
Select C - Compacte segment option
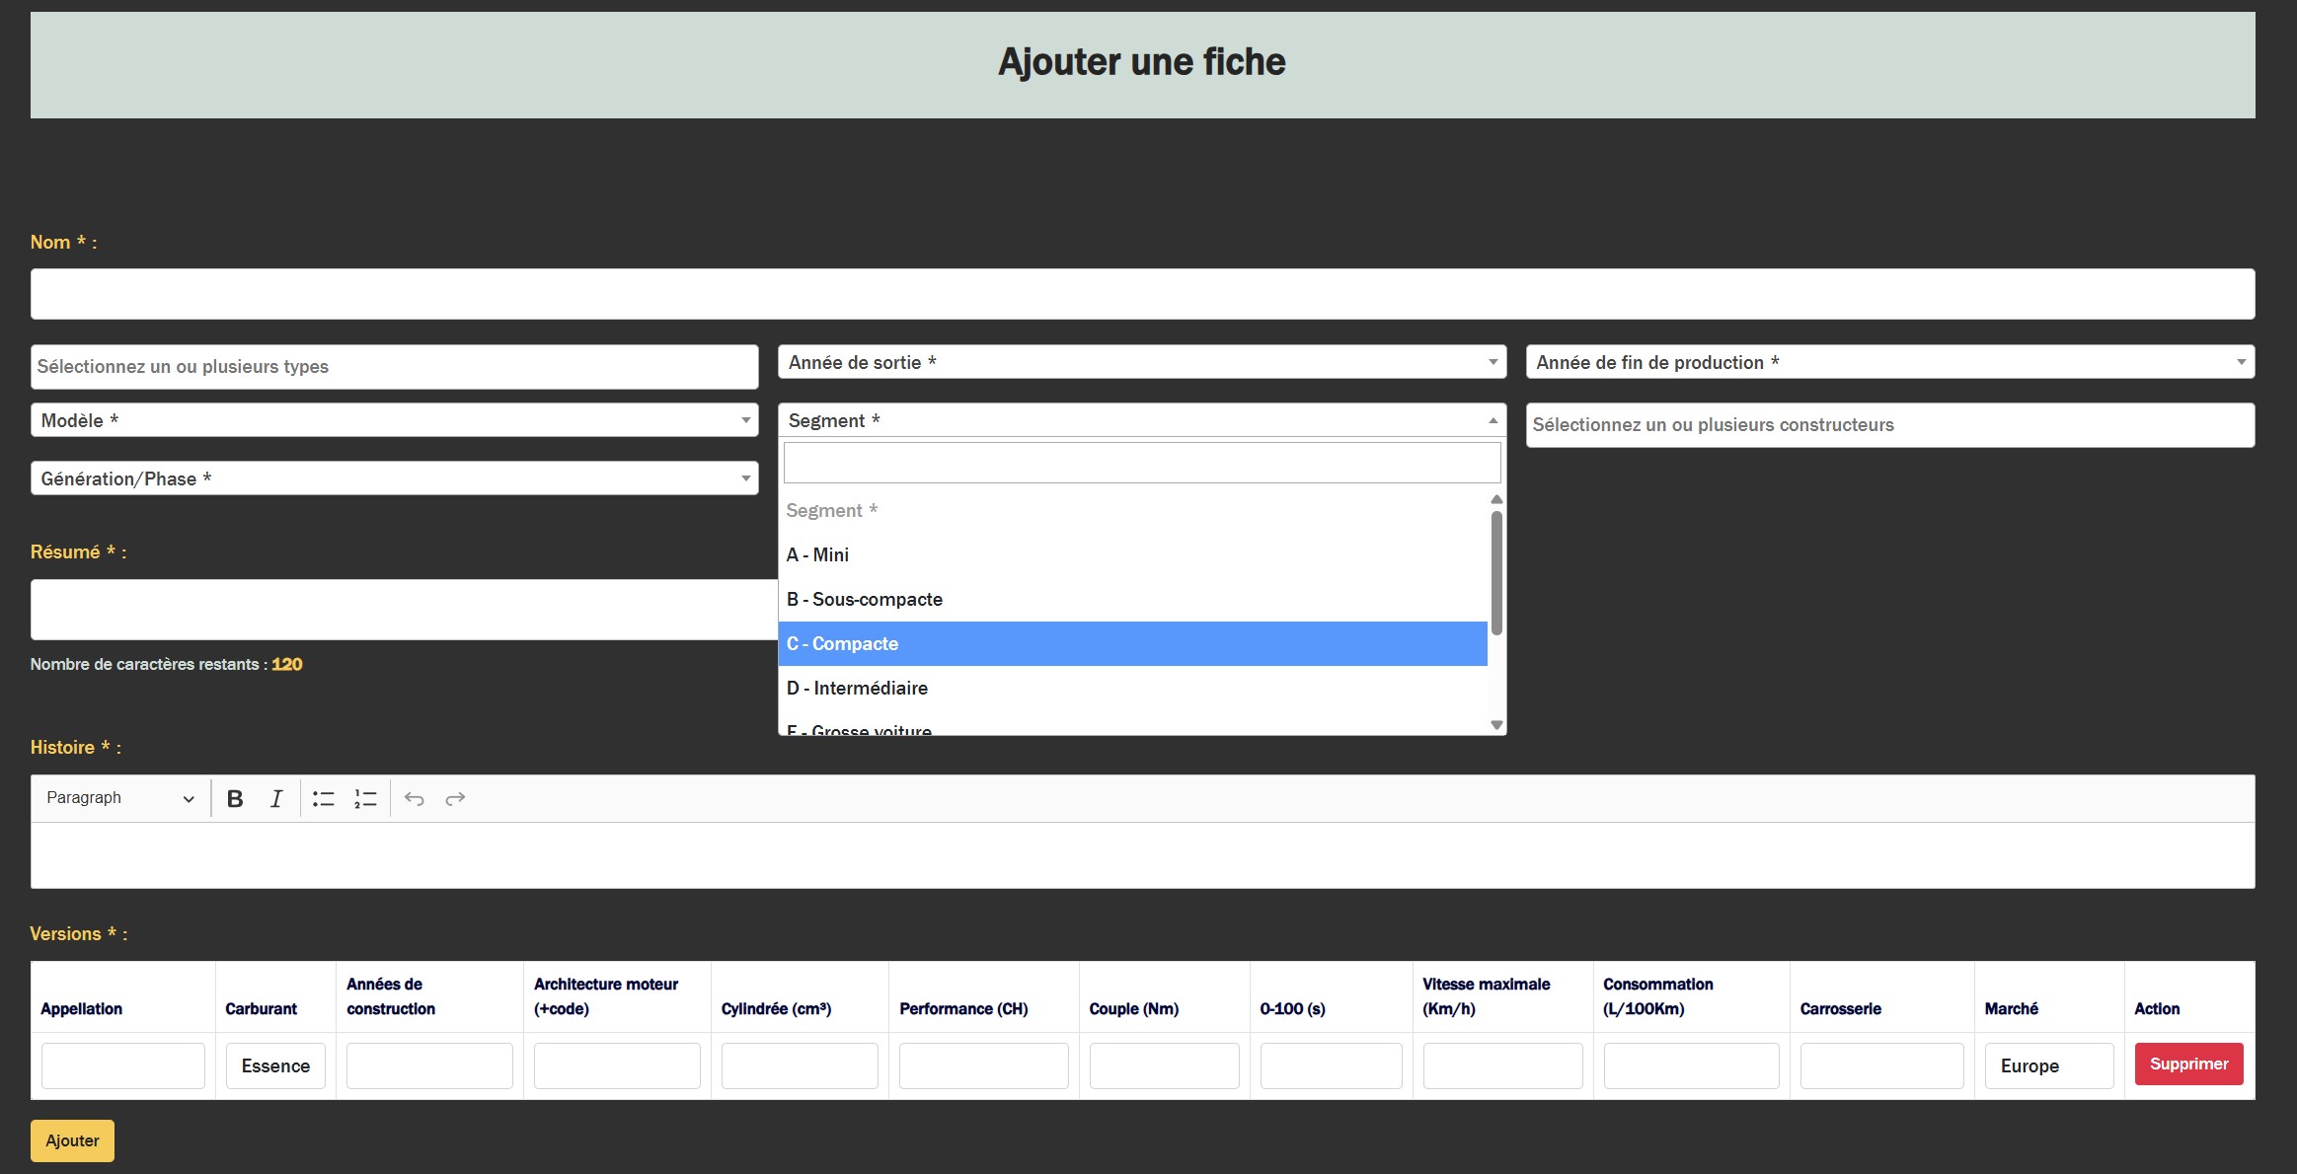1132,643
